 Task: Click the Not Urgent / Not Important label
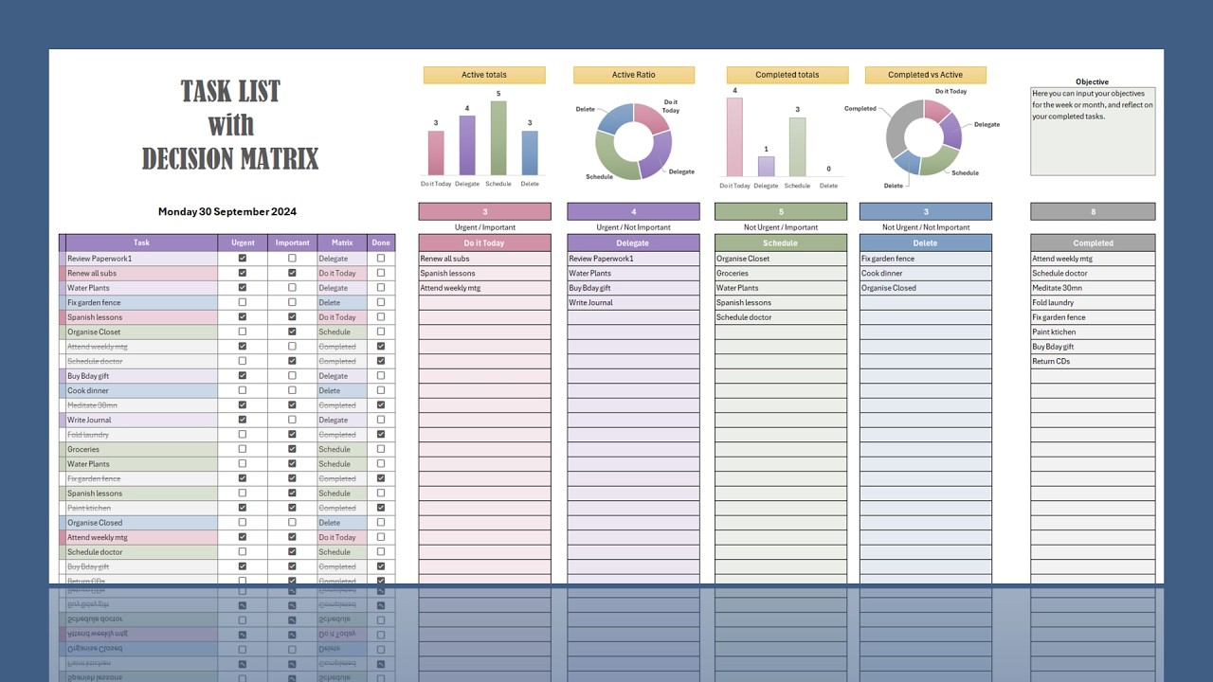(926, 227)
